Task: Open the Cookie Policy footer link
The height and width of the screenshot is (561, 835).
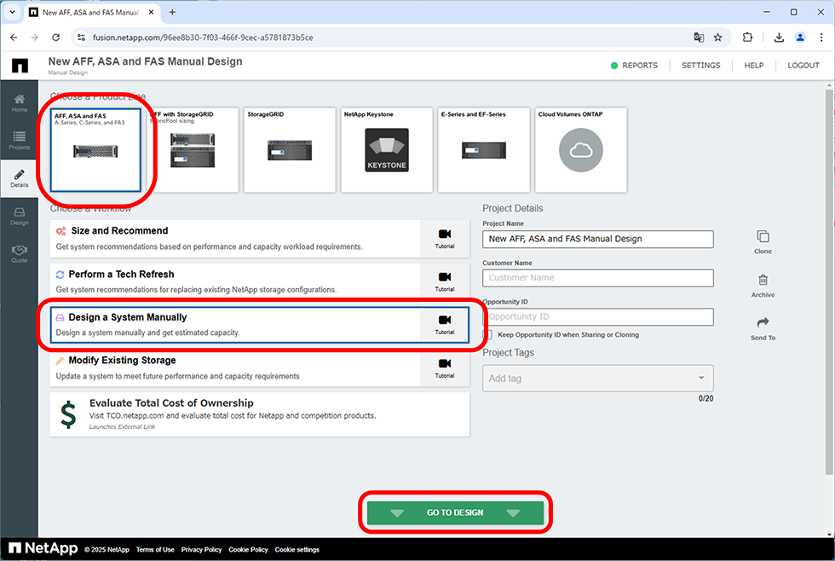Action: pyautogui.click(x=248, y=549)
